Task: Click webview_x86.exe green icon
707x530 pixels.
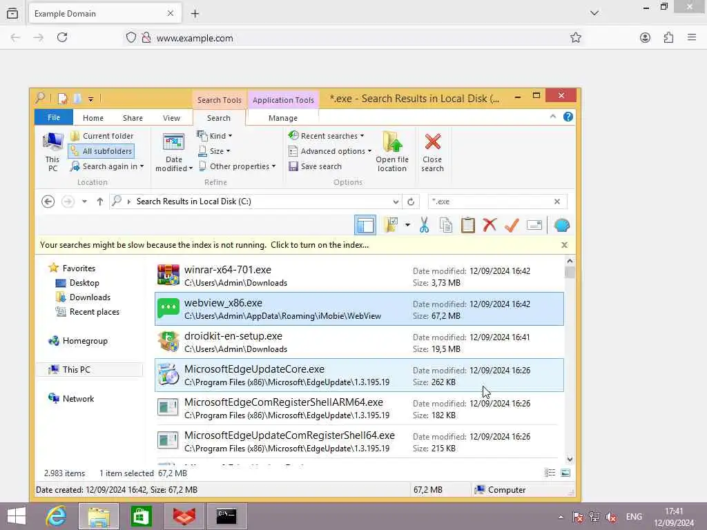Action: pyautogui.click(x=168, y=308)
